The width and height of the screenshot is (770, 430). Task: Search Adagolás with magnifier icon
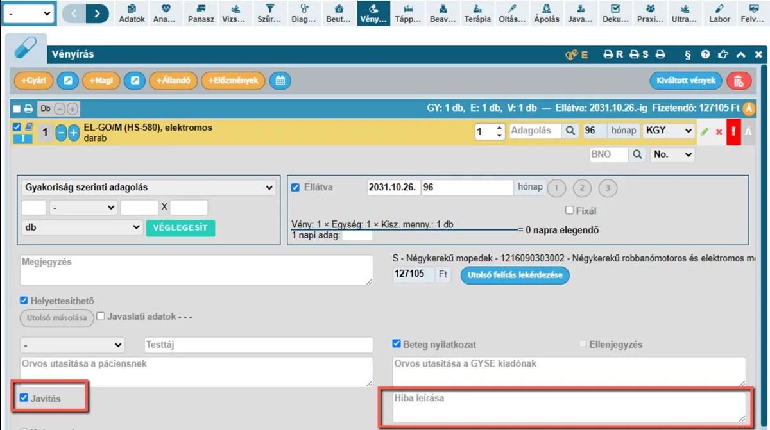(x=570, y=131)
